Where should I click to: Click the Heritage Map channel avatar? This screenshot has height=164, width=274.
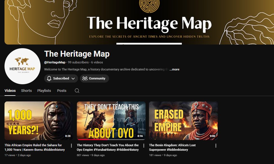tap(23, 66)
